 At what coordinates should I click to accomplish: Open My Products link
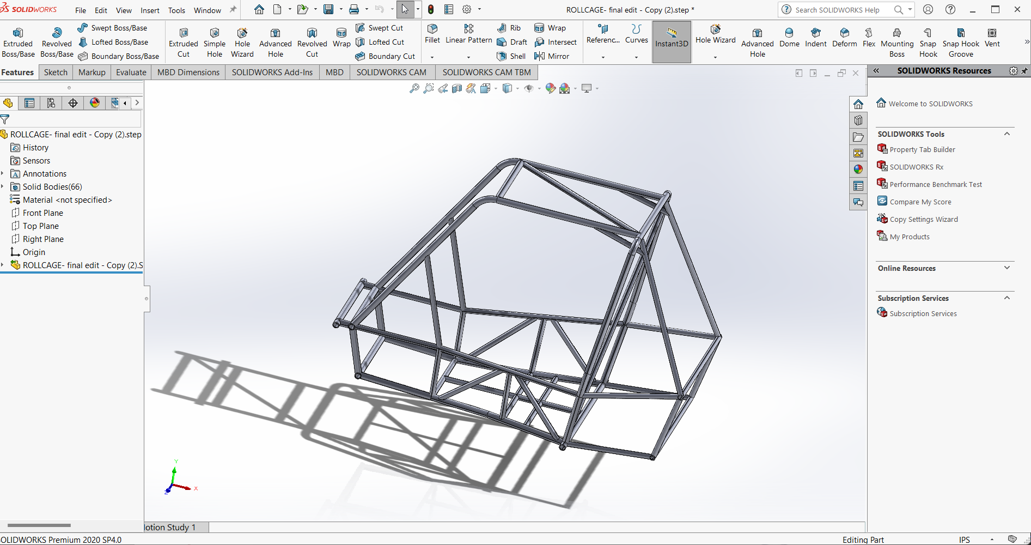click(x=910, y=237)
